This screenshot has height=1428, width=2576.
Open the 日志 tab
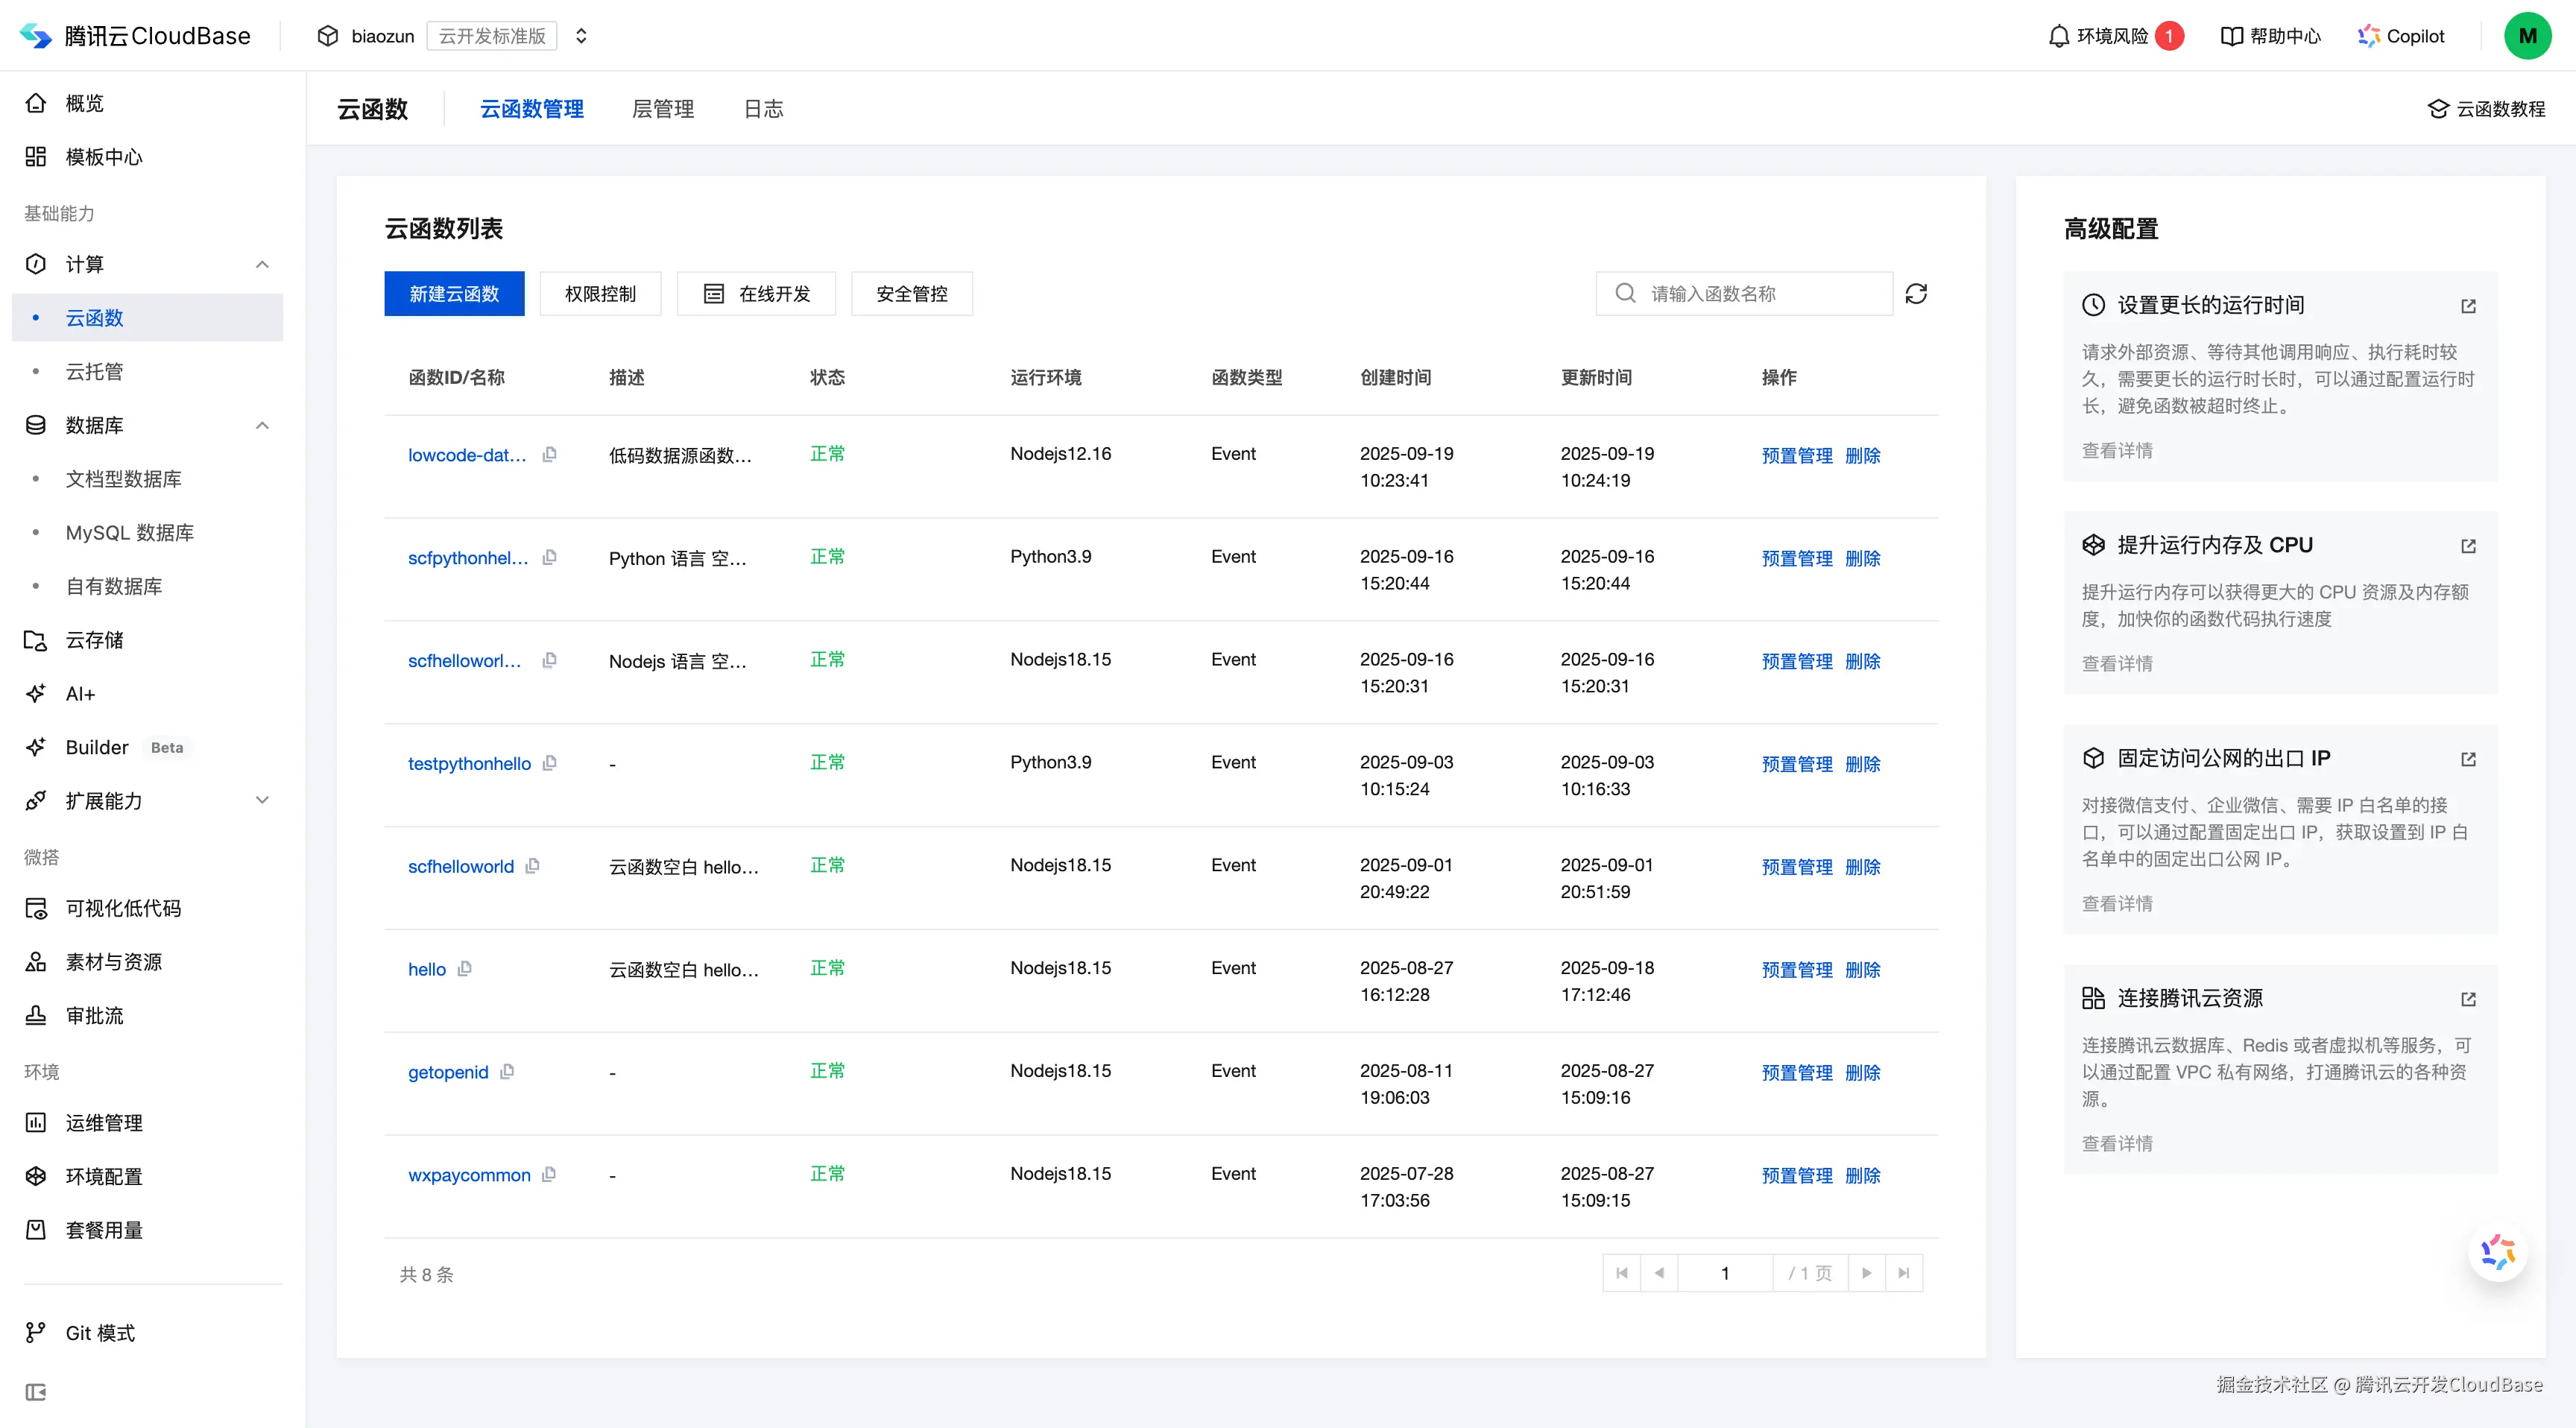[763, 109]
